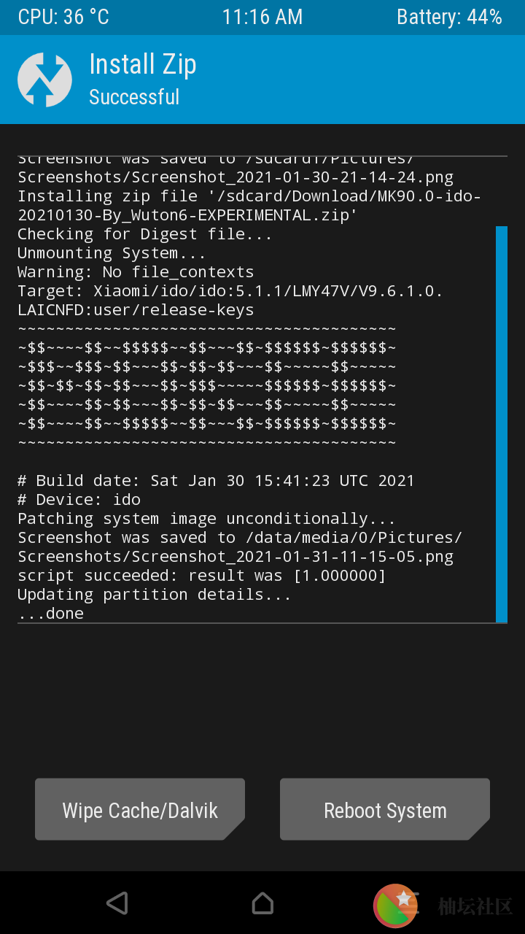Tap the Install Zip title
Screen dimensions: 525x934
pos(143,65)
